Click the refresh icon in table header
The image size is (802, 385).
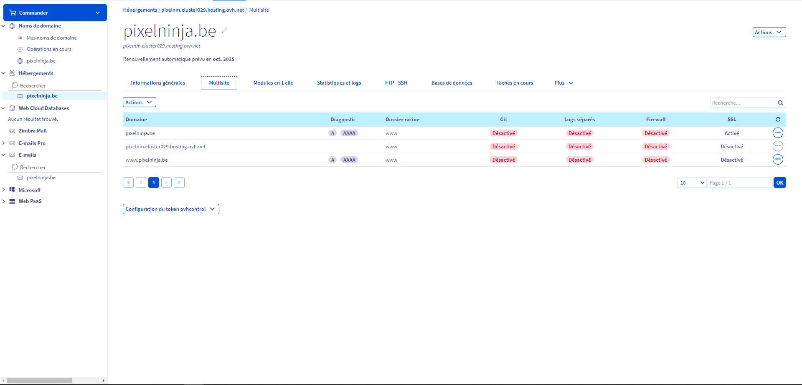coord(778,120)
